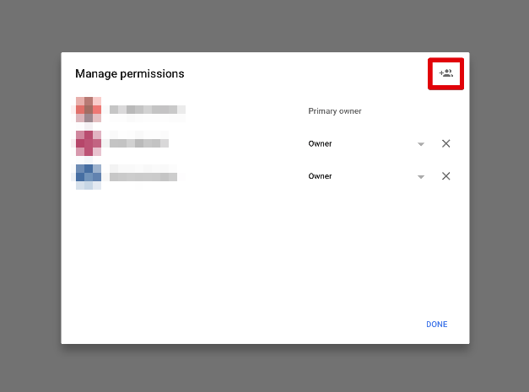Select the primary owner's blurred name

click(x=147, y=110)
